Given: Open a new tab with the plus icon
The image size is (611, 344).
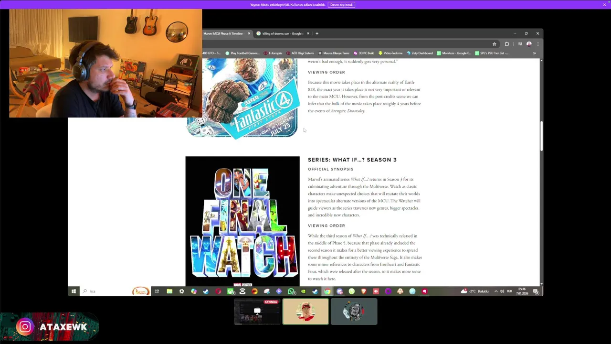Looking at the screenshot, I should [317, 33].
